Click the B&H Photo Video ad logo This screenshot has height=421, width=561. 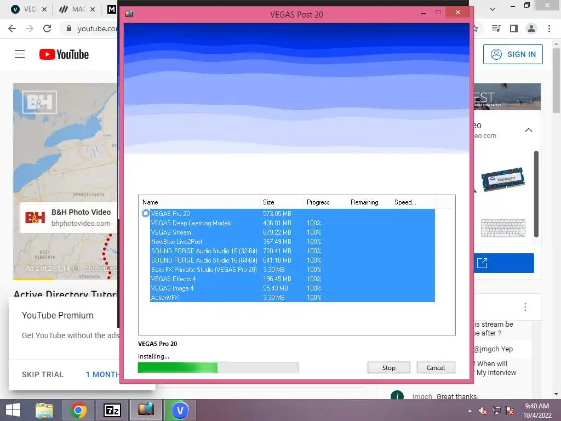[x=35, y=218]
